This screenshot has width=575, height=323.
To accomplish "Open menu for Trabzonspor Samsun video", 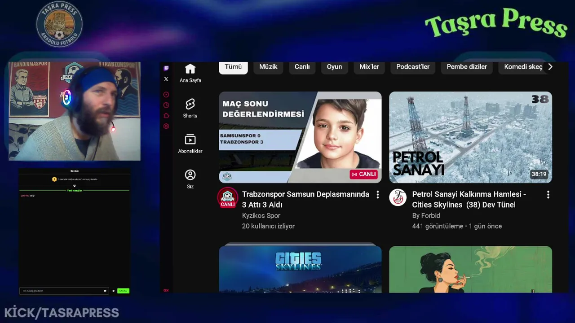I will pyautogui.click(x=378, y=195).
